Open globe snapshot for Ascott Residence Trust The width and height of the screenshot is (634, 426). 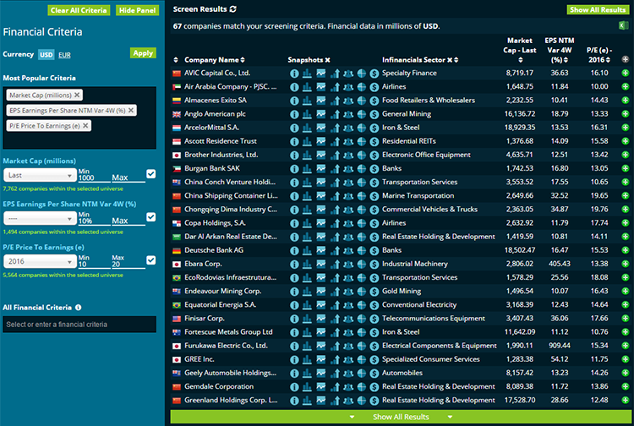pyautogui.click(x=362, y=141)
